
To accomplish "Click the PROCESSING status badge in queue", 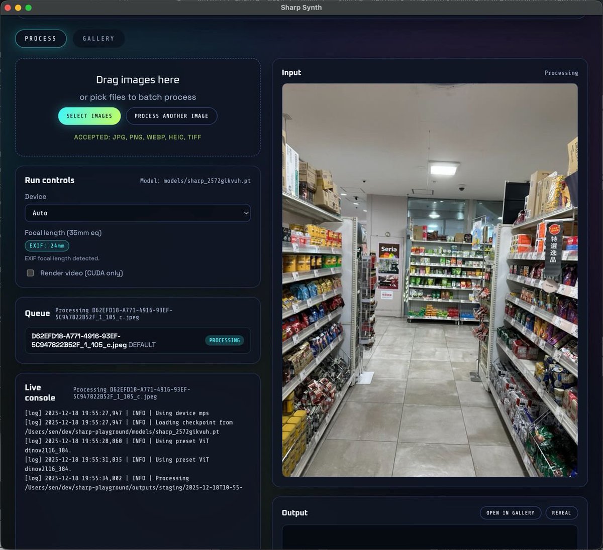I will tap(225, 340).
